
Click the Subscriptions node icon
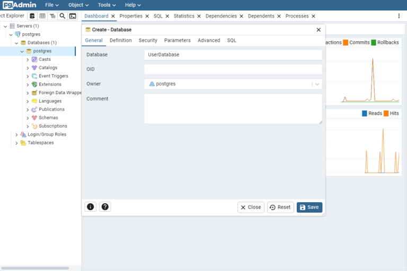click(34, 126)
